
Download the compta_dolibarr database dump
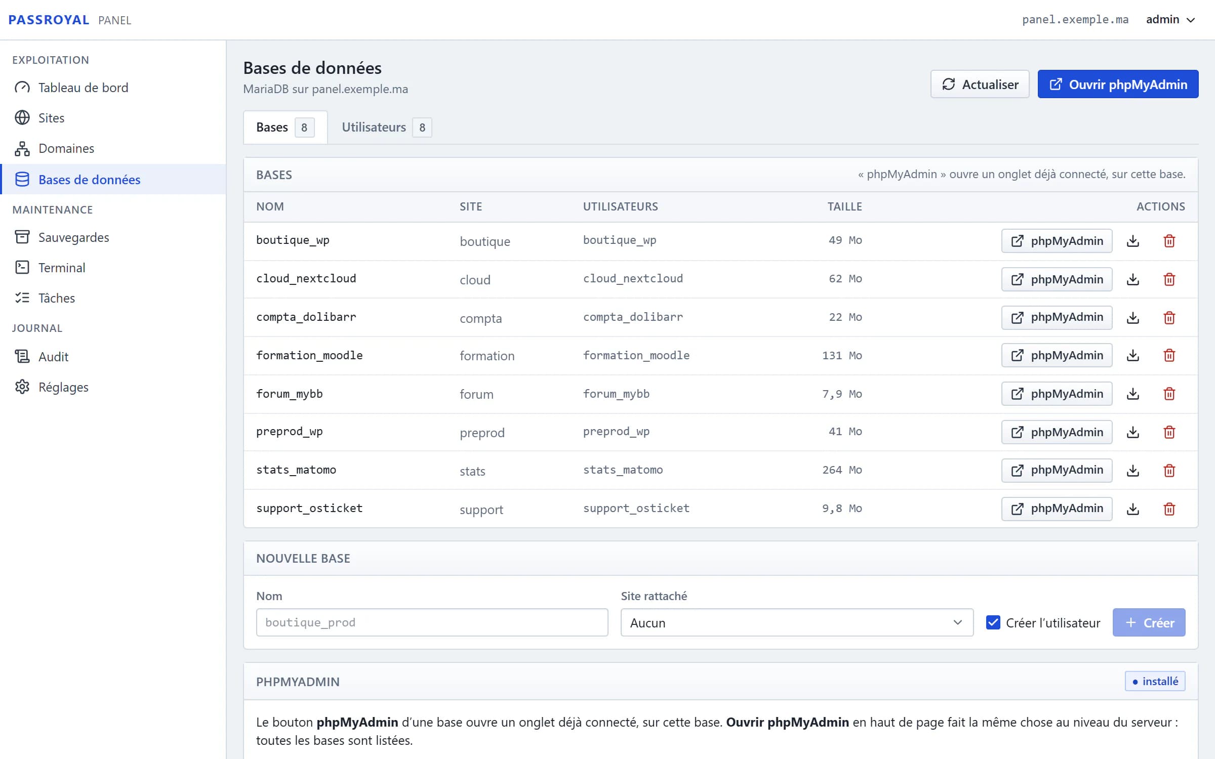tap(1133, 318)
